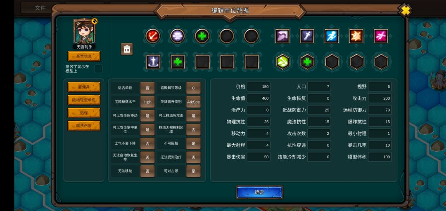Click the pink burst square skill icon
This screenshot has width=446, height=211.
tap(381, 36)
